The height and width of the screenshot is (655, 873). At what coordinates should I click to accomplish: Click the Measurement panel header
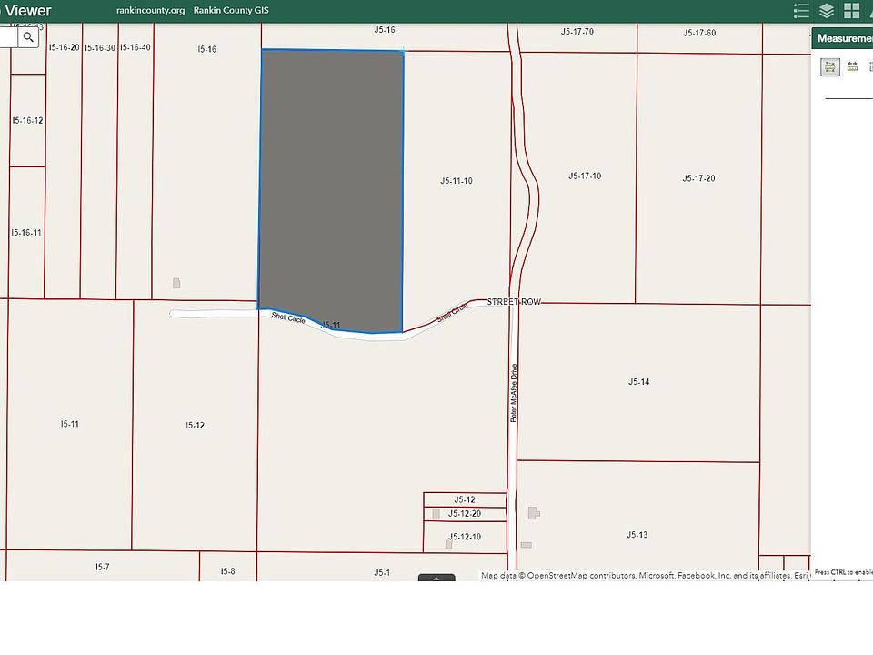click(x=841, y=38)
